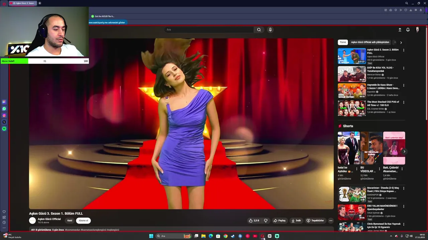
Task: Click the #kısmetseolur hashtag
Action: click(73, 230)
